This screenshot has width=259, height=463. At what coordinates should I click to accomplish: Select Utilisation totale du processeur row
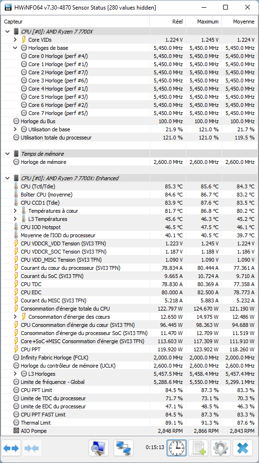click(129, 137)
